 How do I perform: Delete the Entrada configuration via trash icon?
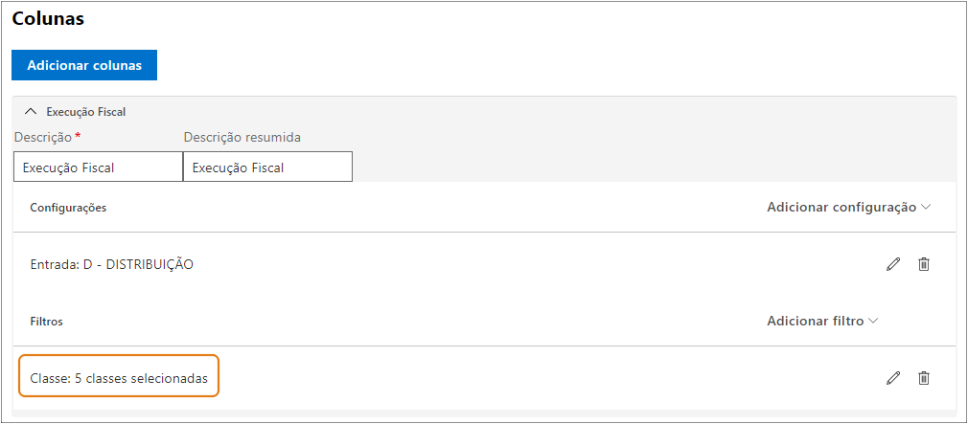pyautogui.click(x=924, y=264)
